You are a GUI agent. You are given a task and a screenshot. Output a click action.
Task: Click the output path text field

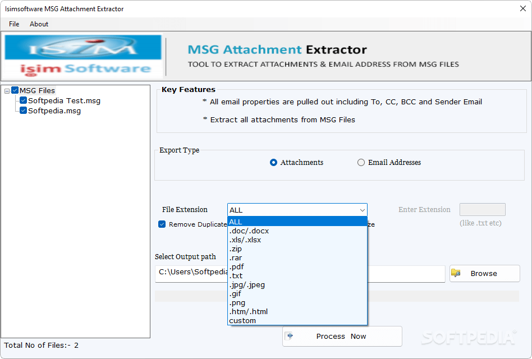[300, 274]
